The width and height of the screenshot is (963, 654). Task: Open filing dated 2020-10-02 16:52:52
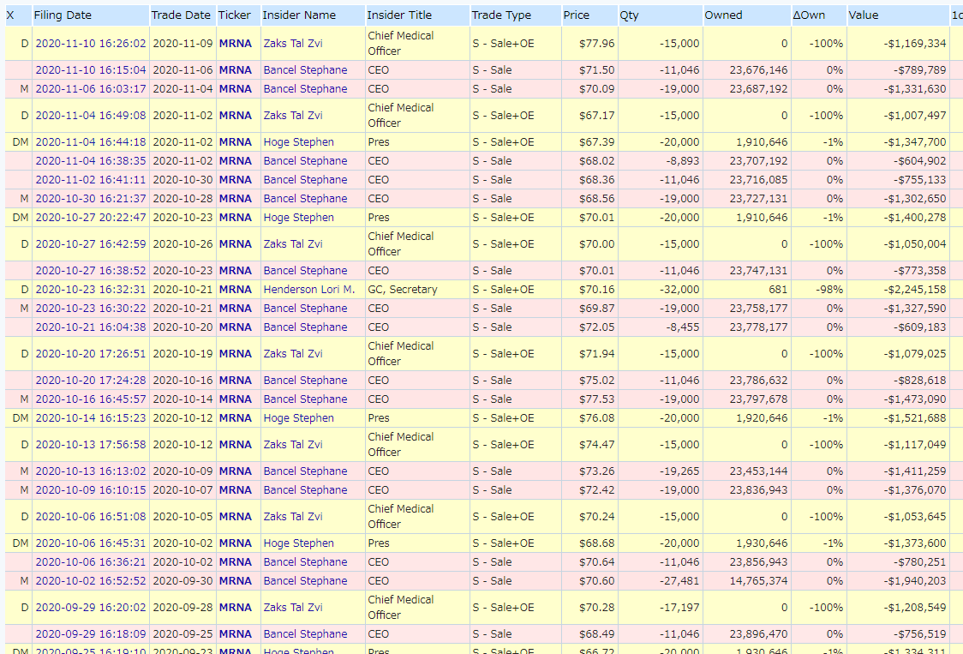coord(91,581)
